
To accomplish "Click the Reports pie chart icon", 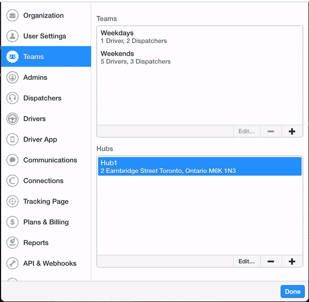I will pyautogui.click(x=12, y=243).
